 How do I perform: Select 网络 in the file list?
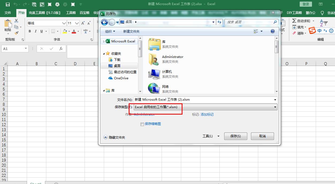(163, 89)
